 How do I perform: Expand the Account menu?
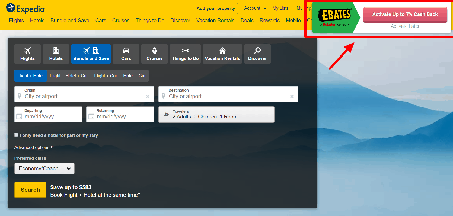tap(255, 8)
